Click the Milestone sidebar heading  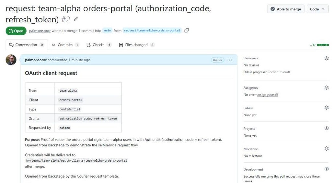251,149
